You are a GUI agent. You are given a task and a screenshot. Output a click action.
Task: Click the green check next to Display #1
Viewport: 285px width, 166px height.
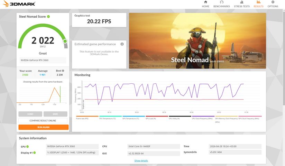pos(35,153)
